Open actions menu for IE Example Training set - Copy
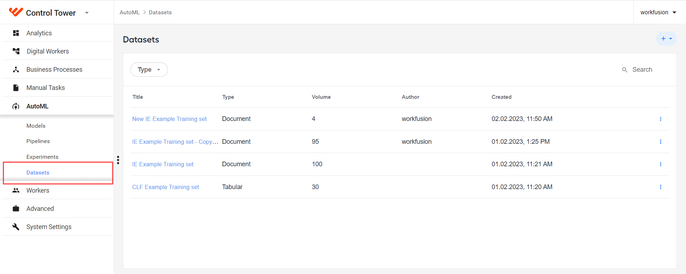The image size is (686, 274). pos(660,142)
